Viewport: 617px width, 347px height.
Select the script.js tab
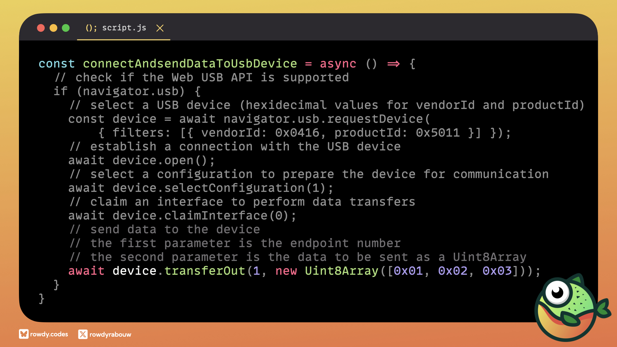124,28
